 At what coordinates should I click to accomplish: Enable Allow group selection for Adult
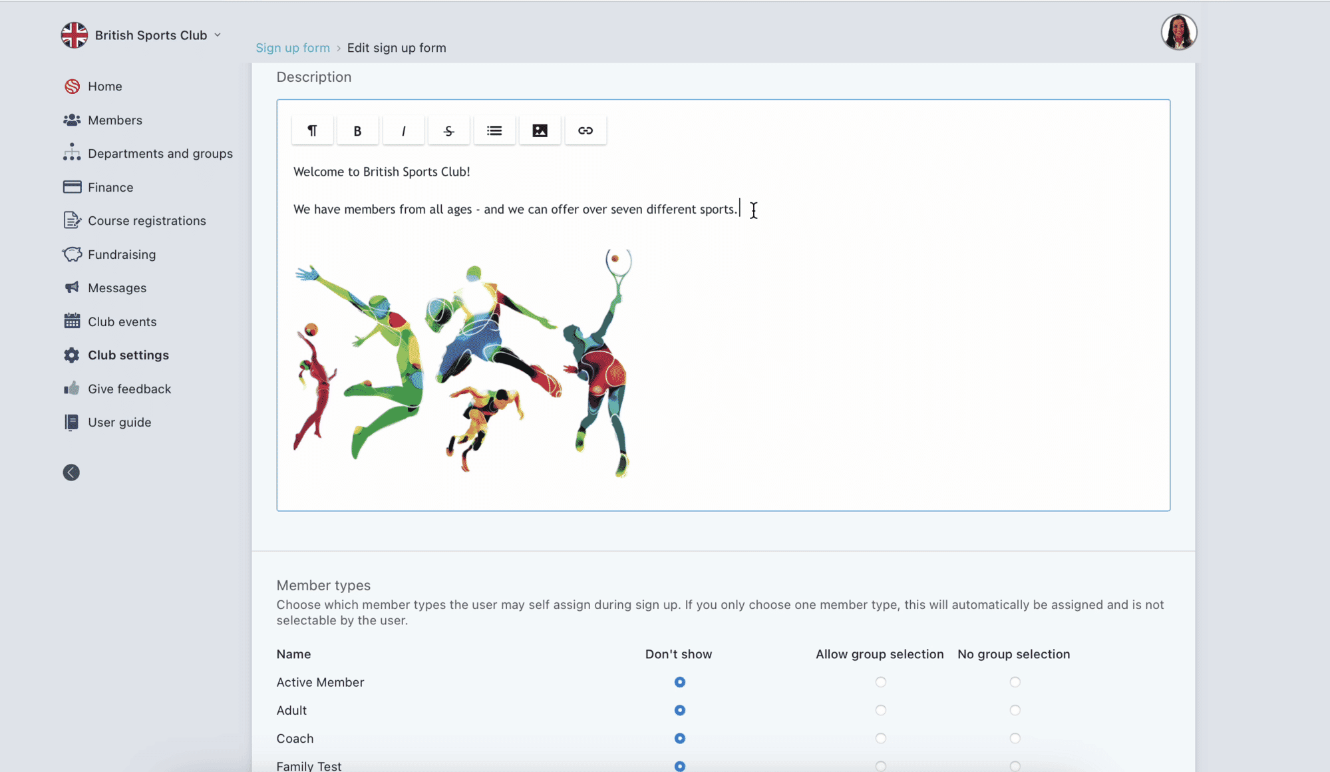pyautogui.click(x=880, y=710)
